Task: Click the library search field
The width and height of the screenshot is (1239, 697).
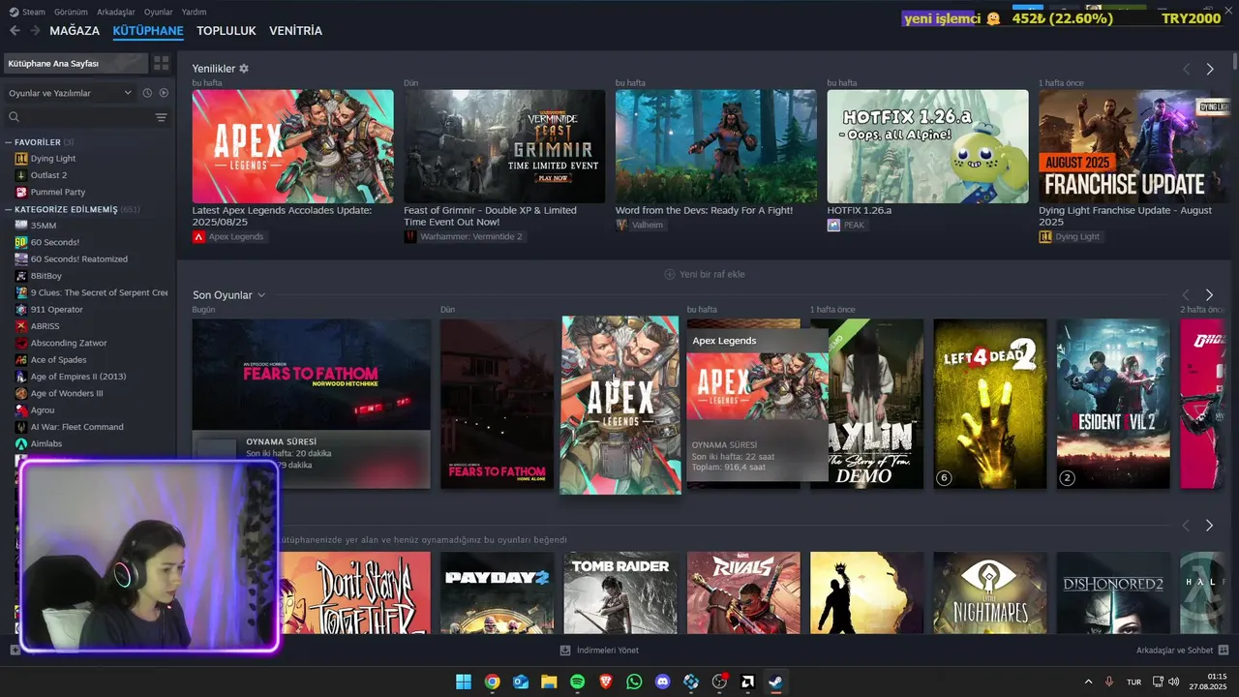Action: (x=79, y=117)
